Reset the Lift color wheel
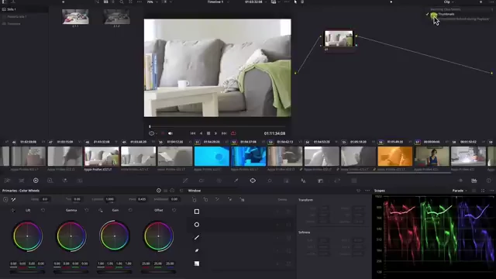This screenshot has height=279, width=496. tap(43, 210)
